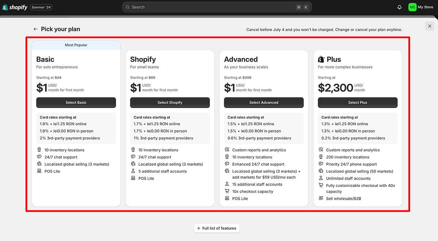Select the Shopify plan

pyautogui.click(x=170, y=103)
